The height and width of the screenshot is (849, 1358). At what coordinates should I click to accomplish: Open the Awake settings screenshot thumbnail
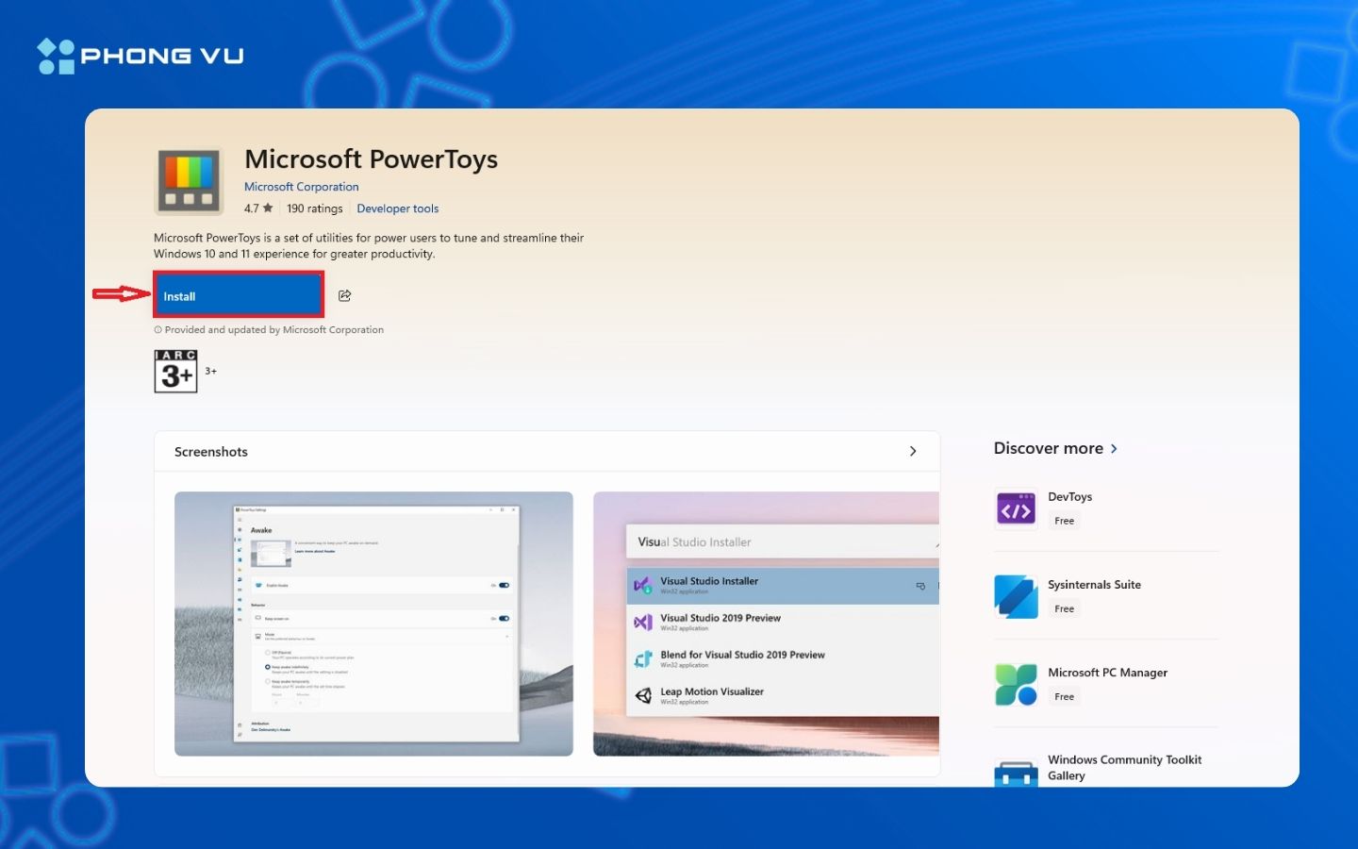pyautogui.click(x=373, y=624)
